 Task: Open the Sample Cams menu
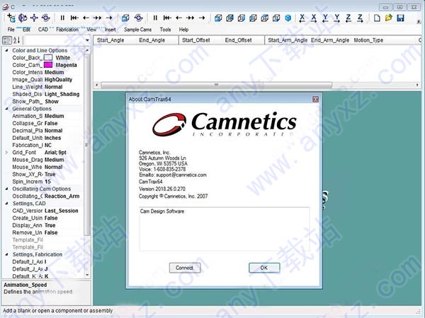[137, 30]
